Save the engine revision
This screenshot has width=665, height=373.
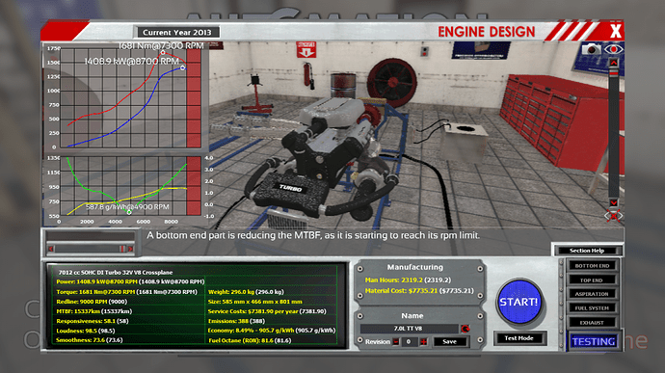coord(449,341)
